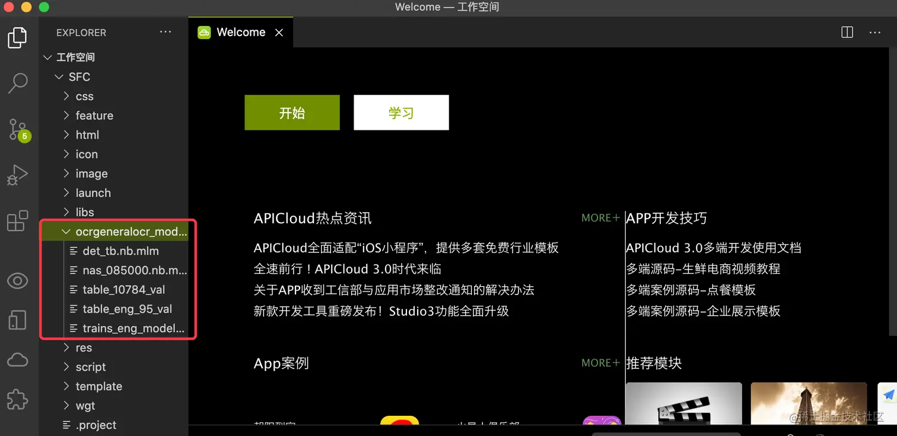Open file det_tb.nb.mlm
897x436 pixels.
[114, 251]
